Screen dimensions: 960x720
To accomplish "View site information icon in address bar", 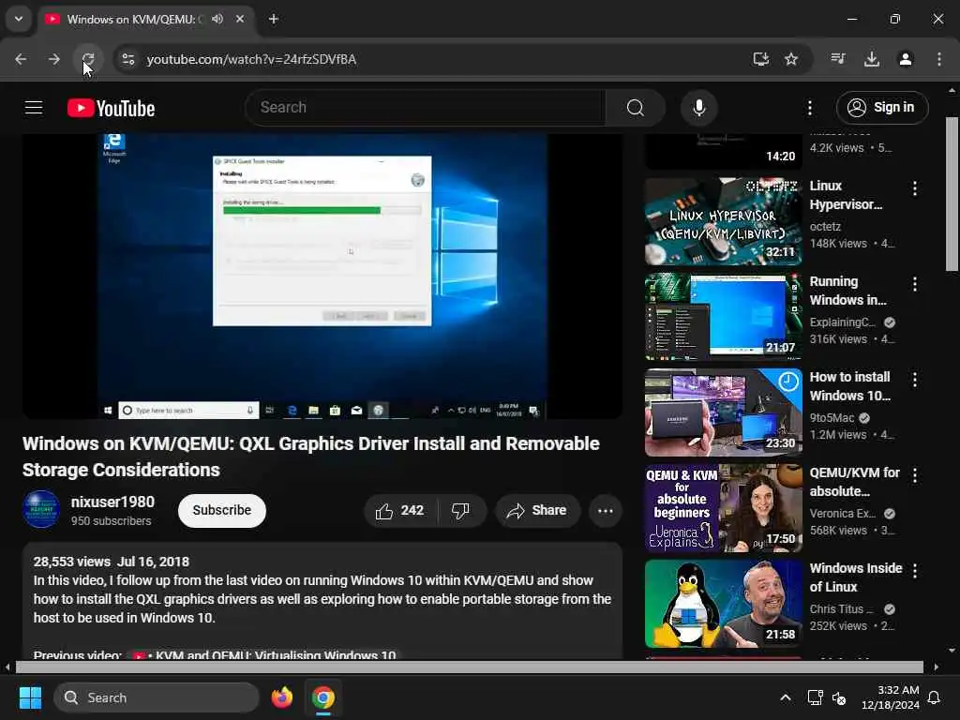I will 127,59.
